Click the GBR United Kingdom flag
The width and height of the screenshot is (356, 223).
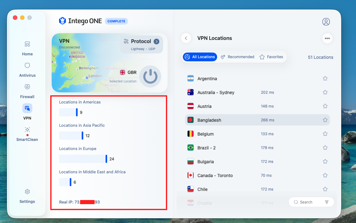tap(123, 72)
